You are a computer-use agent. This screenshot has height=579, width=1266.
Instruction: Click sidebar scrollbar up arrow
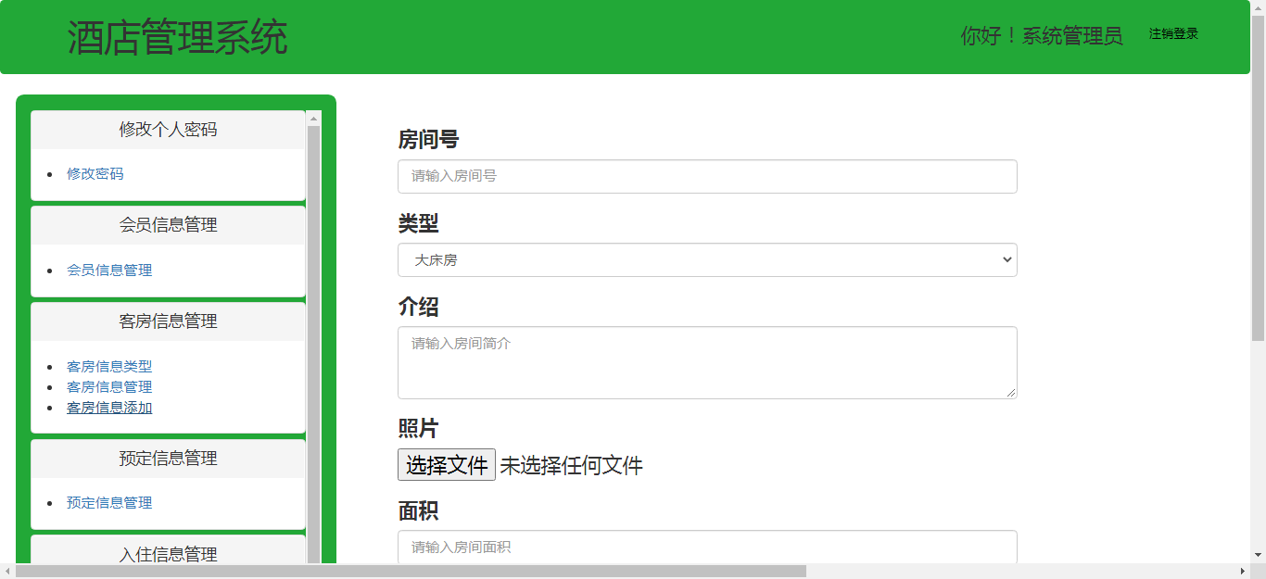click(313, 119)
